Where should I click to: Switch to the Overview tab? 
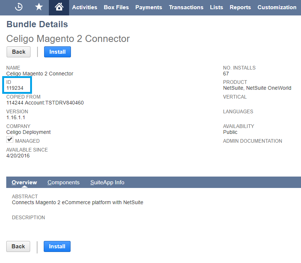(x=24, y=182)
